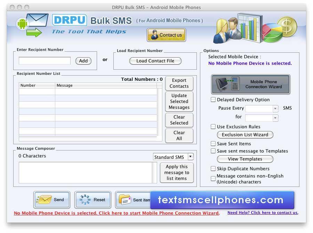Click the Add recipient button
The width and height of the screenshot is (313, 233).
(83, 61)
